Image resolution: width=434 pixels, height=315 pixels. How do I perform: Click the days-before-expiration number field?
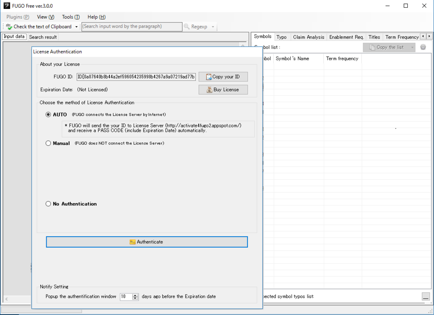tap(126, 296)
